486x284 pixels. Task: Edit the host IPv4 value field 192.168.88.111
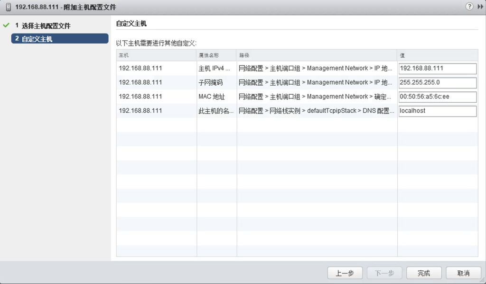click(x=437, y=69)
